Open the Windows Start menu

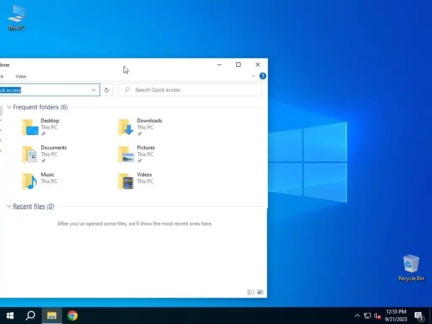tap(10, 316)
